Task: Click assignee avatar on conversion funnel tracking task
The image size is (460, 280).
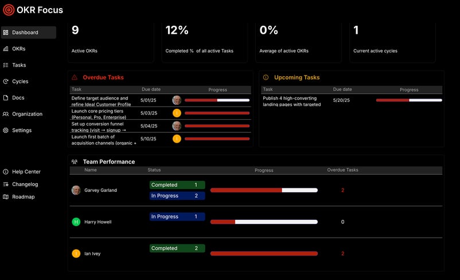Action: [177, 126]
